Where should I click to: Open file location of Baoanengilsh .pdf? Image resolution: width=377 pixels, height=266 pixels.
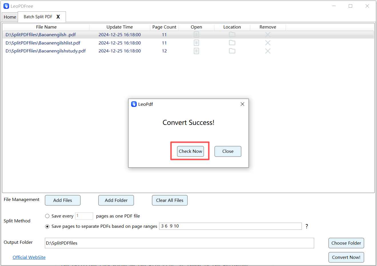coord(232,34)
